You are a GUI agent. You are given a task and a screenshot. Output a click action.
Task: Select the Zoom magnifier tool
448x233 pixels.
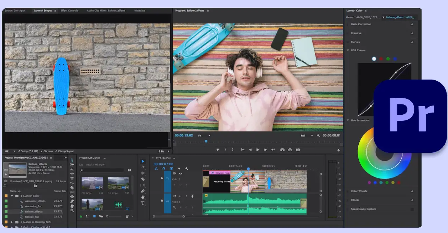pos(72,210)
